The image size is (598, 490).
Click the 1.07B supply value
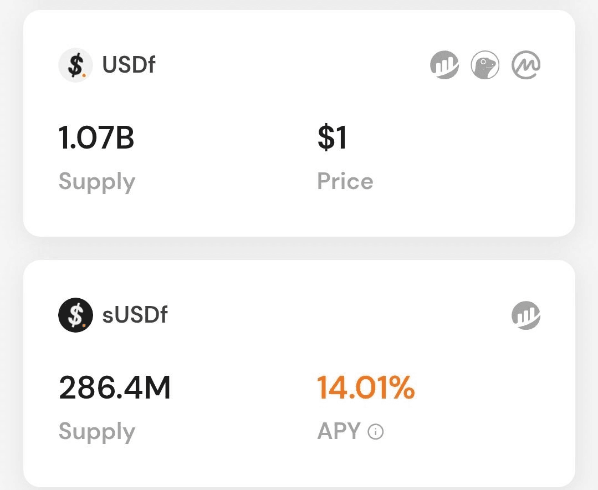(x=96, y=137)
